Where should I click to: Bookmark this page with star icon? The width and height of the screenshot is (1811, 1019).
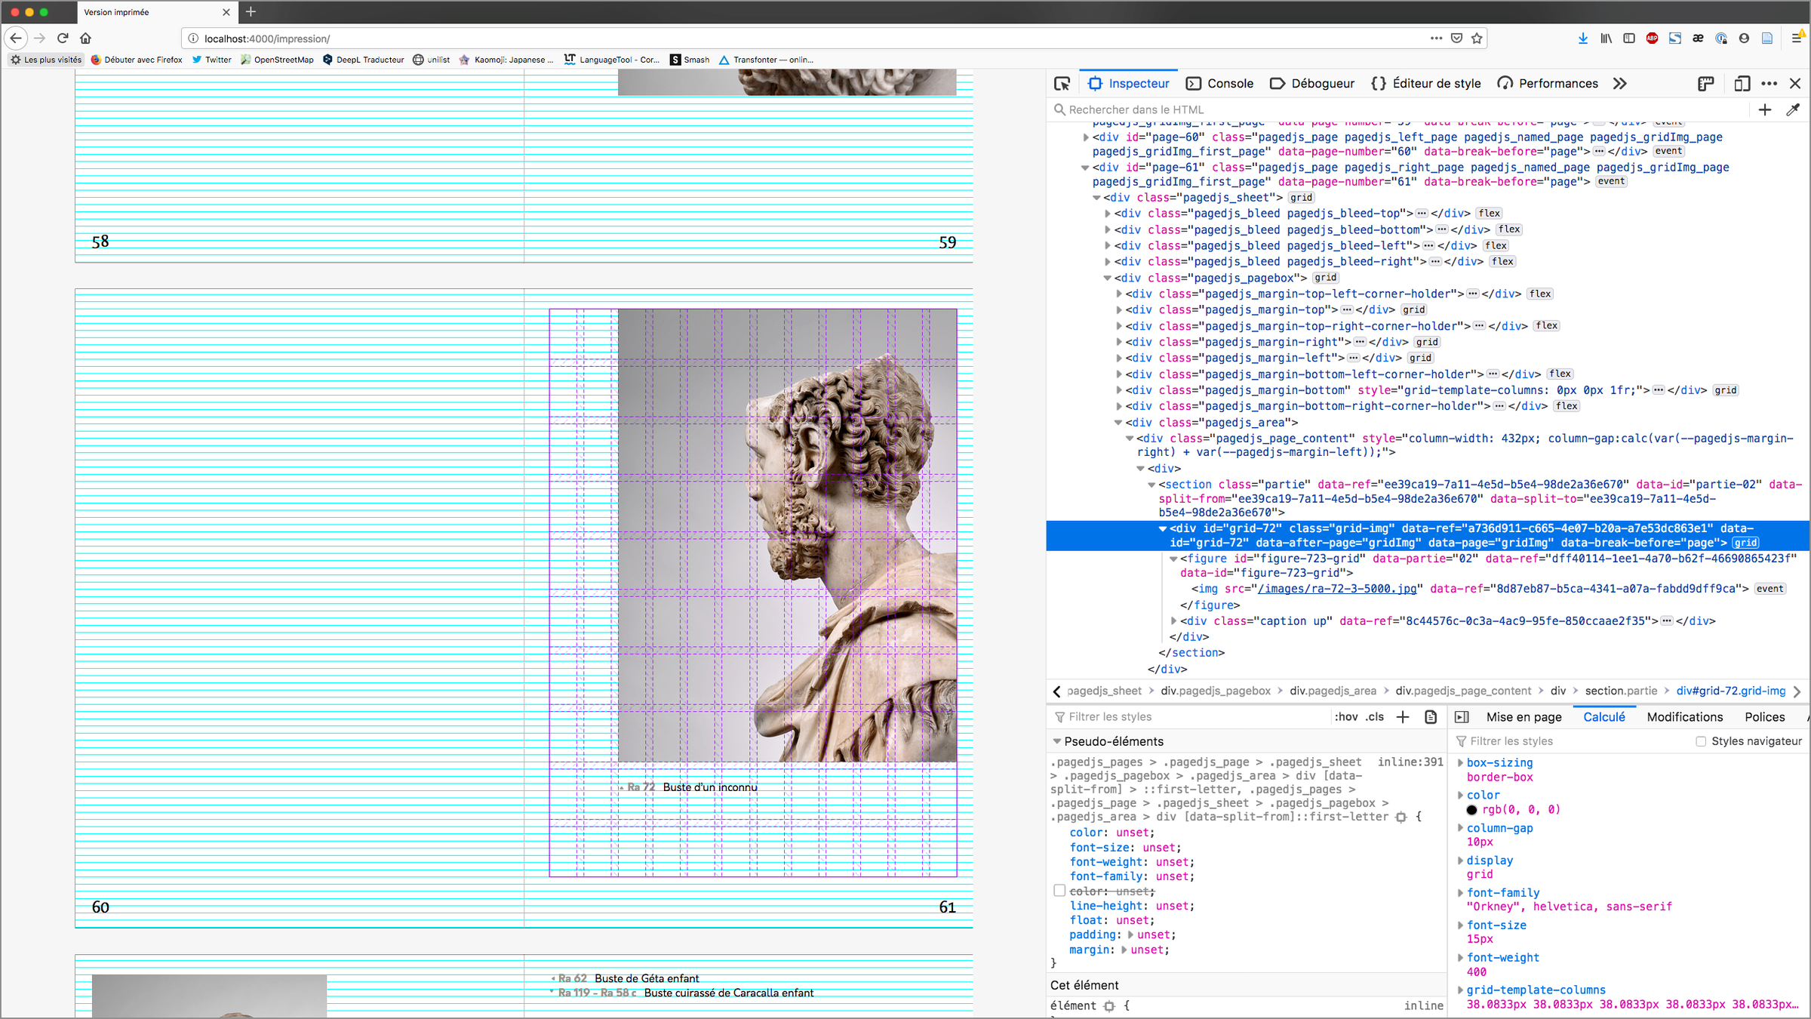[1477, 38]
